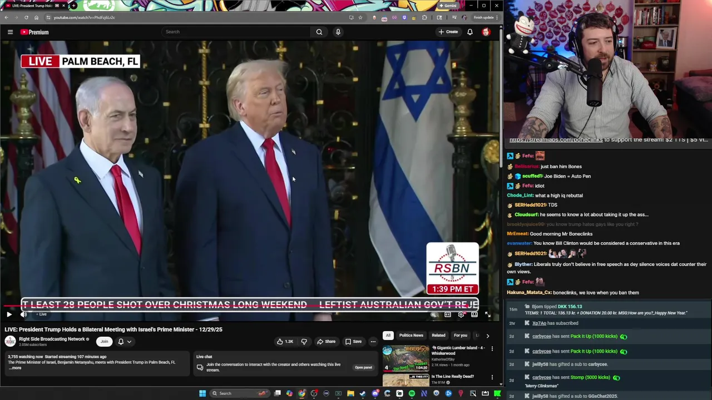Play the paused live video

click(x=9, y=314)
